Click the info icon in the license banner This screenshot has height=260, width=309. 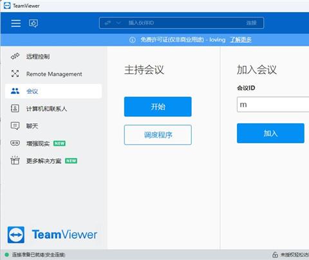coord(133,40)
